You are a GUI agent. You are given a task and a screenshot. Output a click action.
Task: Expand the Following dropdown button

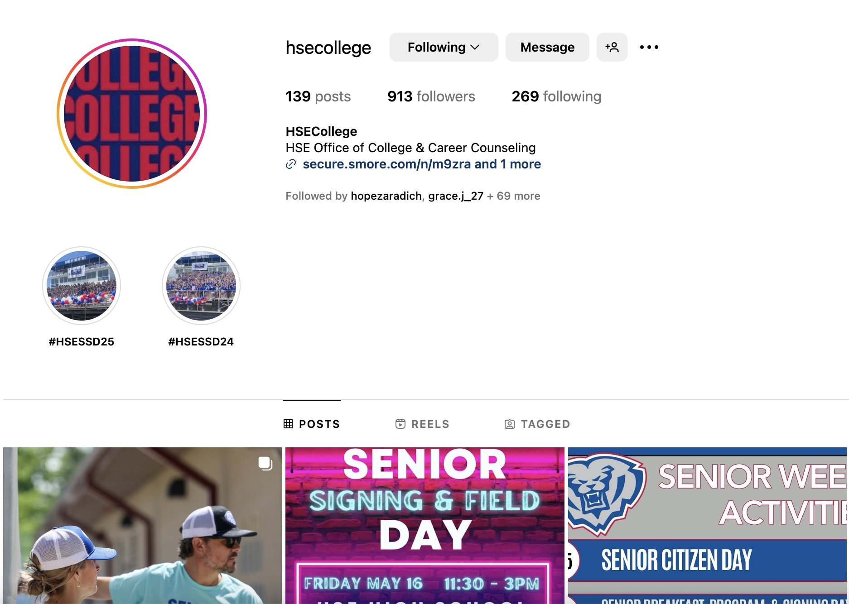[x=444, y=47]
